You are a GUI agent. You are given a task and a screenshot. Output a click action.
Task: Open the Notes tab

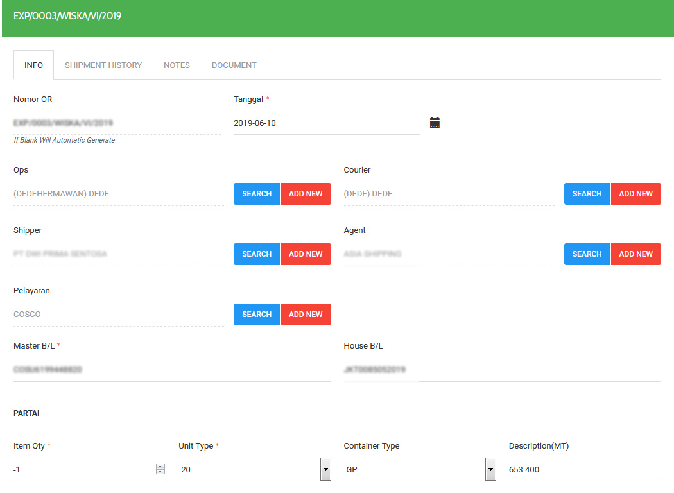click(177, 65)
